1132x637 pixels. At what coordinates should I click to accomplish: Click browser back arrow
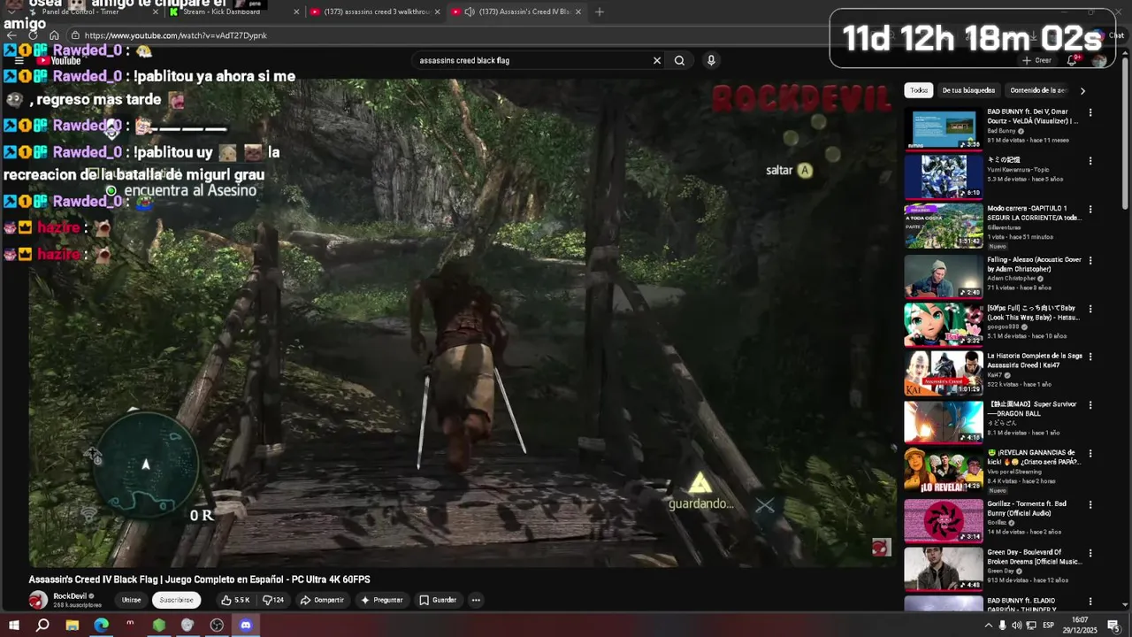point(11,35)
